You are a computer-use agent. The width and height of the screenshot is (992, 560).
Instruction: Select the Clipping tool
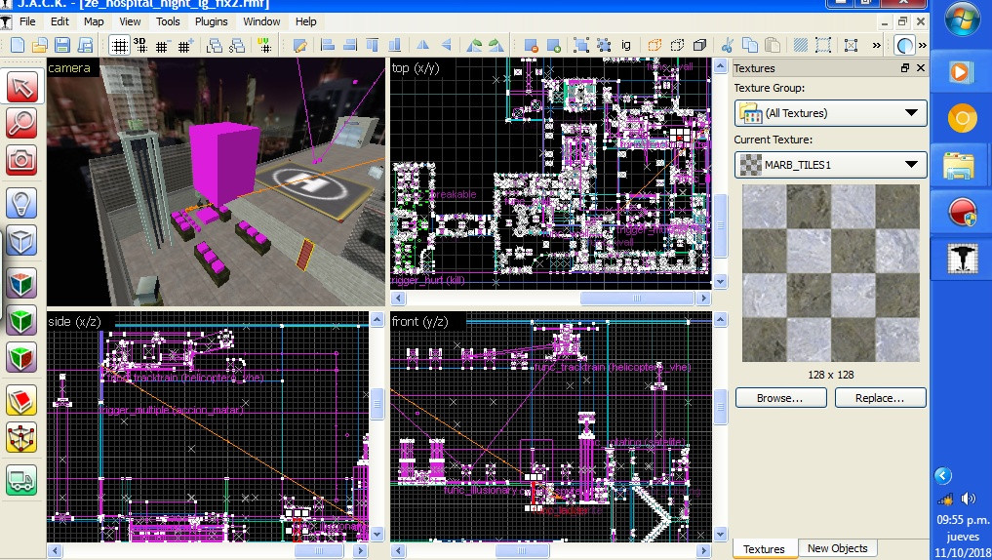click(x=22, y=401)
